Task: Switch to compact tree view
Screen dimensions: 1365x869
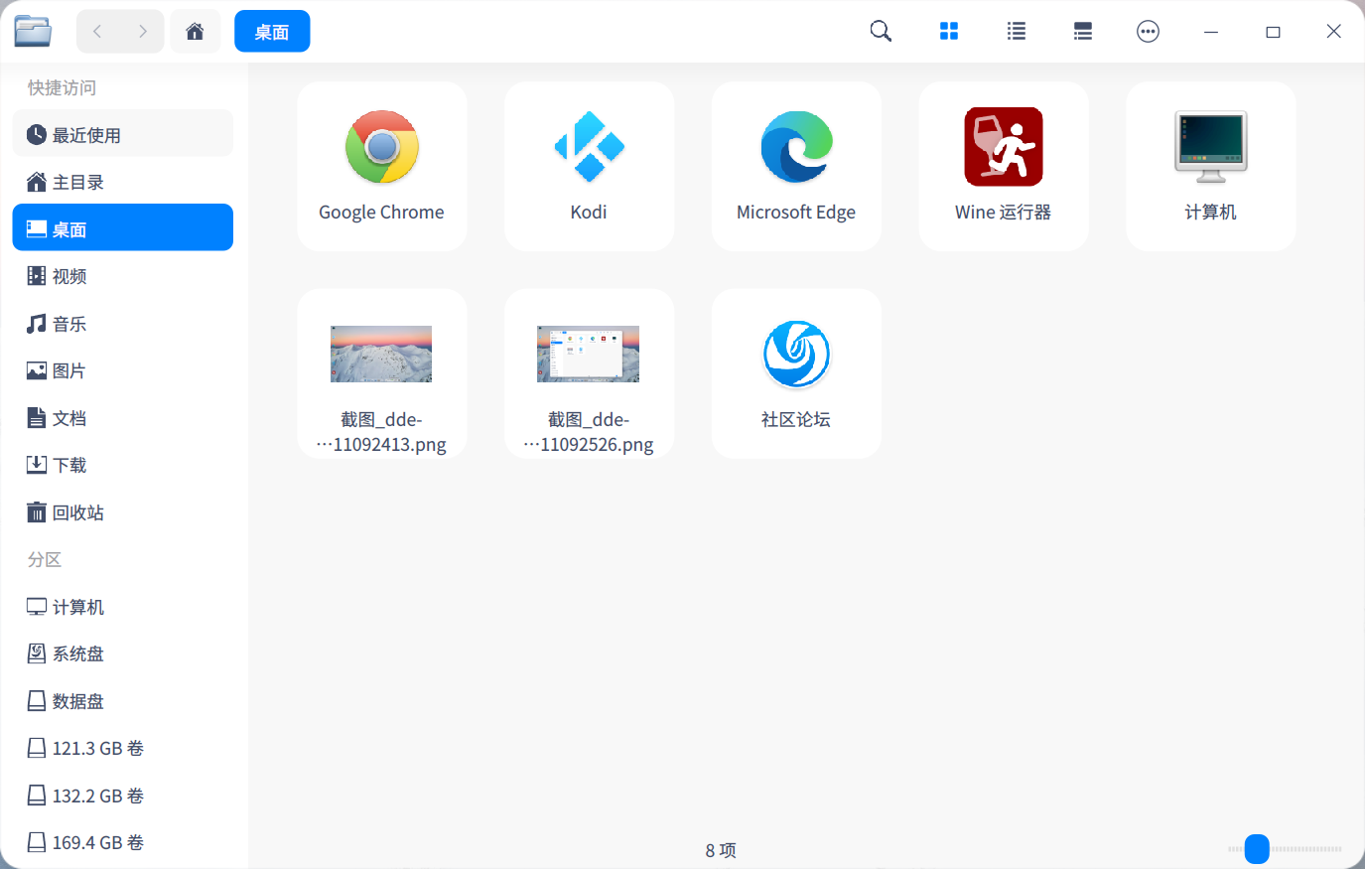Action: [x=1083, y=32]
